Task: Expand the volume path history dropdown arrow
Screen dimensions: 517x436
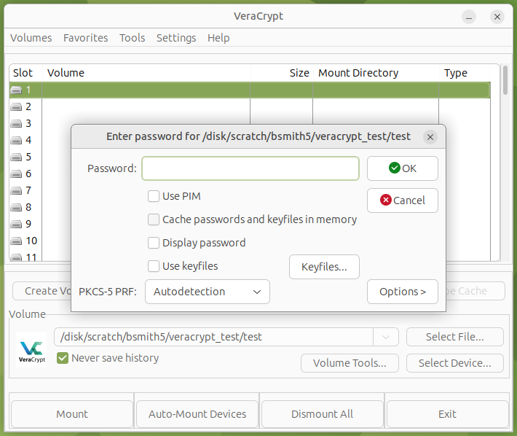Action: (386, 337)
